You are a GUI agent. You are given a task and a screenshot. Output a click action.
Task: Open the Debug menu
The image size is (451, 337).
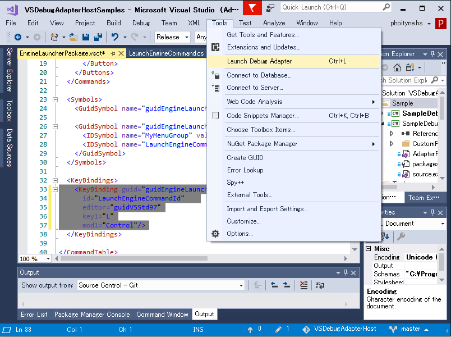tap(141, 23)
